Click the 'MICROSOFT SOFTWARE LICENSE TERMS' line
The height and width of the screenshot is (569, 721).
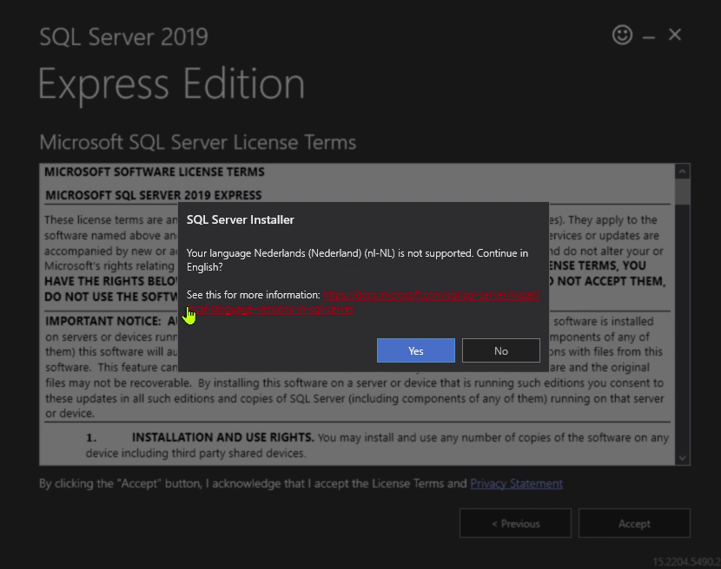[x=155, y=172]
